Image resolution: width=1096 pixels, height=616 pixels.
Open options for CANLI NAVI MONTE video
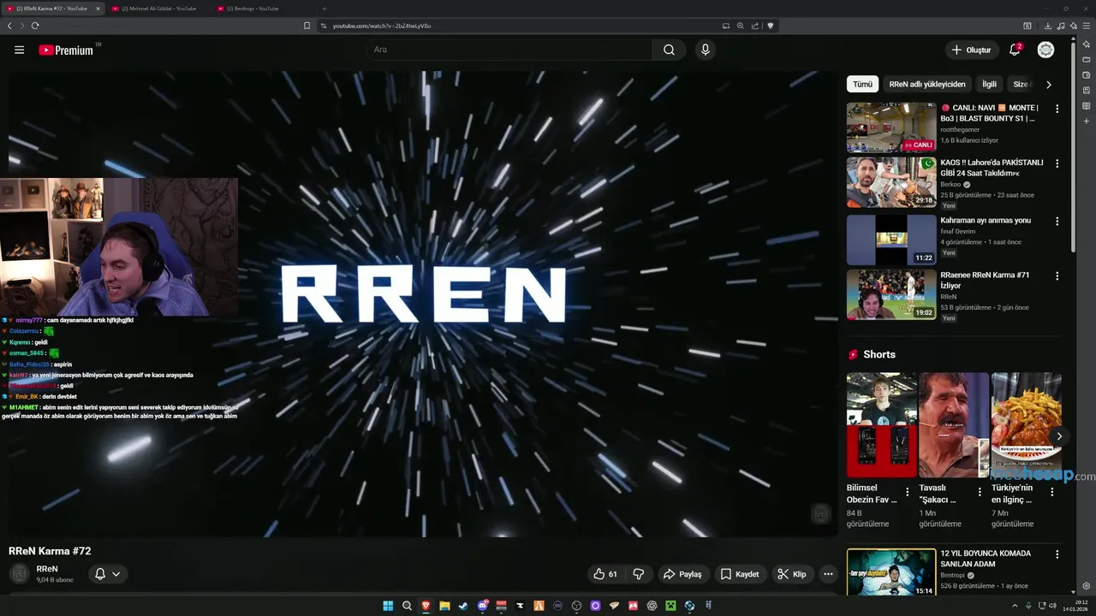coord(1057,109)
